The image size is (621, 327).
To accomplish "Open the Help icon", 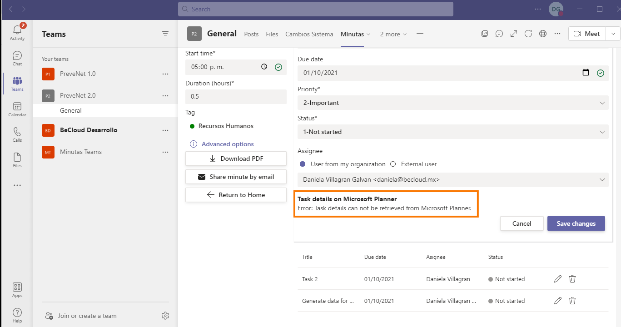I will pyautogui.click(x=17, y=315).
